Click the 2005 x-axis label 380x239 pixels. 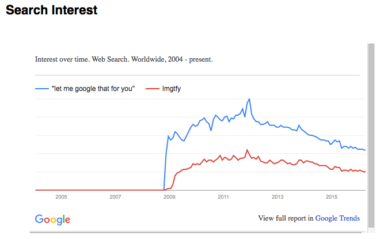coord(61,197)
